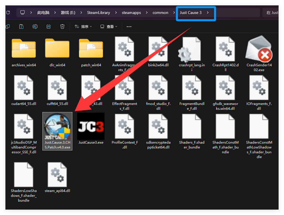284x215 pixels.
Task: Expand chevron after Just Cause 3 breadcrumb
Action: 208,13
